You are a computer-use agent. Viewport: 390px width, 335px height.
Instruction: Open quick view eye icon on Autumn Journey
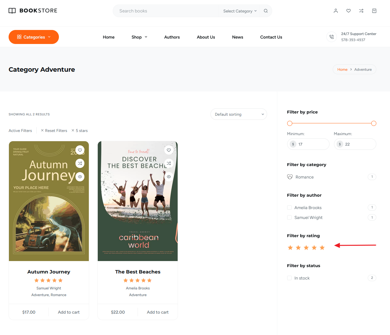80,177
